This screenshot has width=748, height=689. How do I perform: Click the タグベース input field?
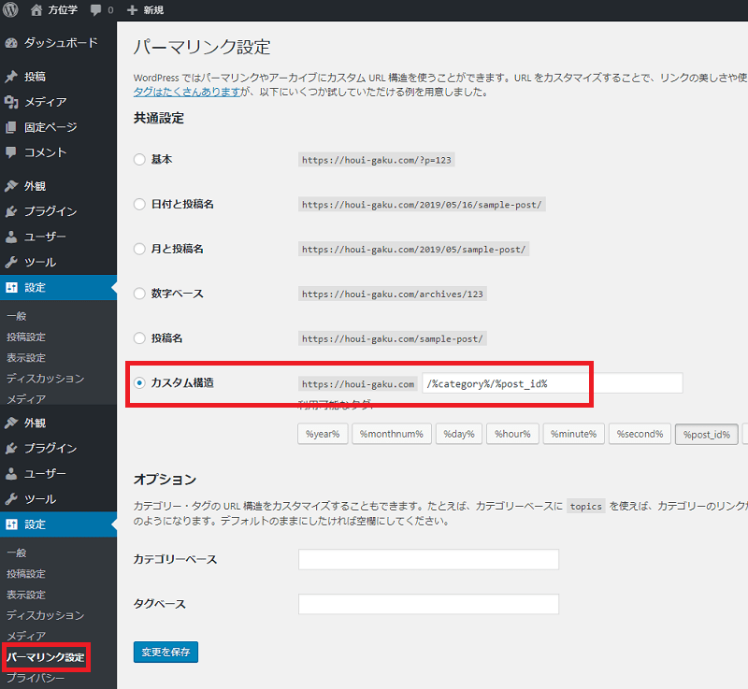(428, 604)
